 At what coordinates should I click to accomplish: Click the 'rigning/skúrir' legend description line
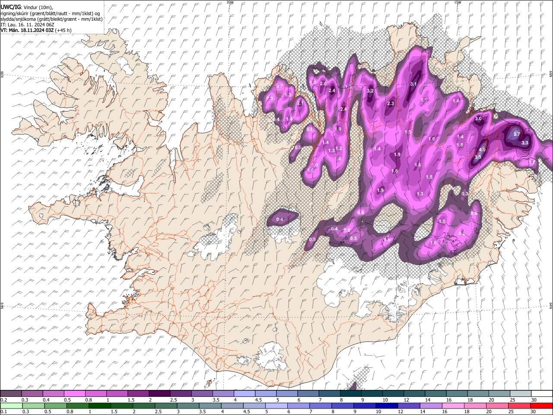click(50, 13)
